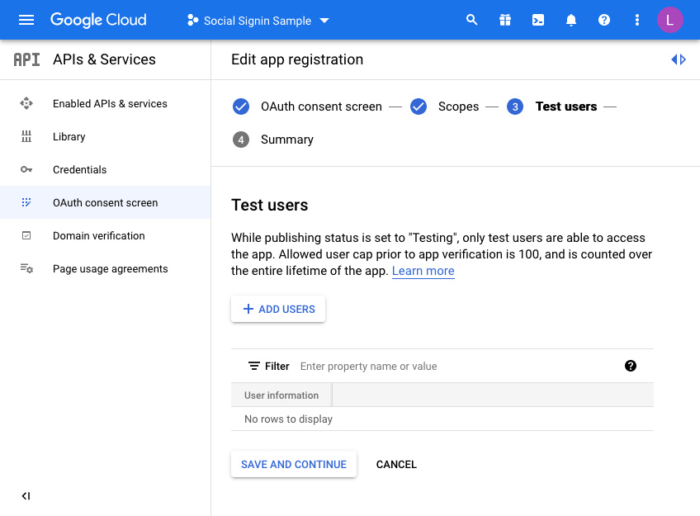The image size is (700, 516).
Task: Launch Cloud Shell from the toolbar
Action: (x=538, y=19)
